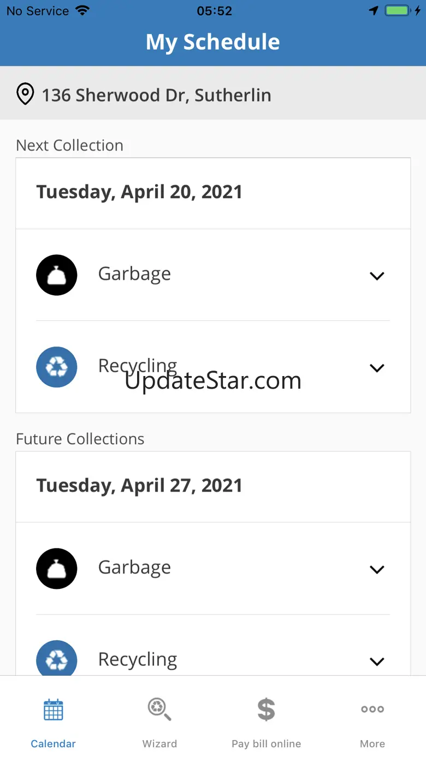Viewport: 426px width, 757px height.
Task: Tap the location pin icon by the address
Action: point(25,94)
